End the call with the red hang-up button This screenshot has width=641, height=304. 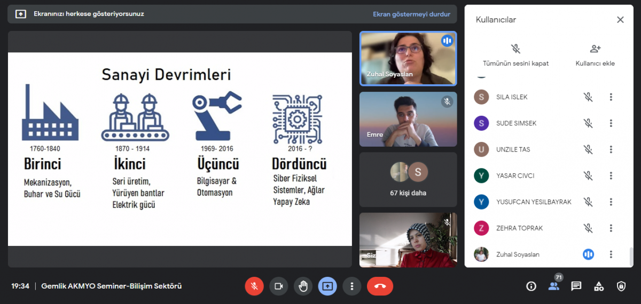pyautogui.click(x=380, y=286)
